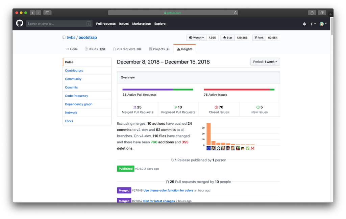Reload the page using the refresh icon
The width and height of the screenshot is (346, 219).
pos(235,13)
